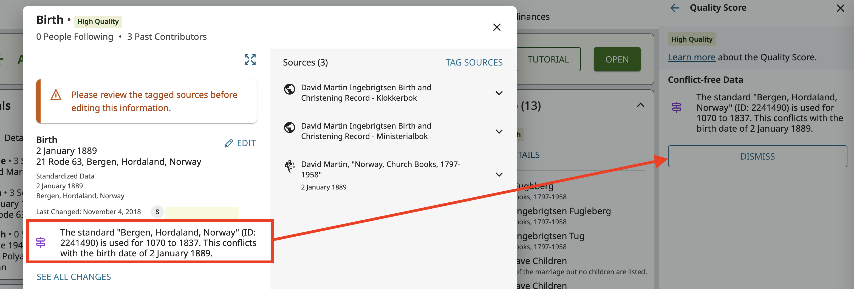
Task: Open SEE ALL CHANGES link
Action: [x=73, y=277]
